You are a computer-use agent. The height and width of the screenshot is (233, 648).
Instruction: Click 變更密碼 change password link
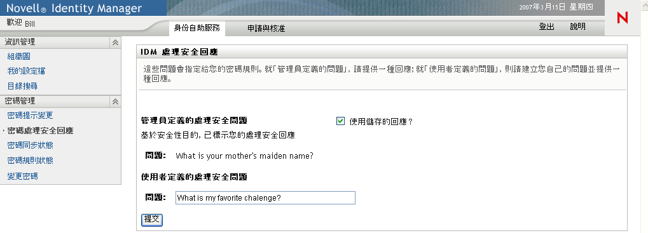click(x=23, y=176)
